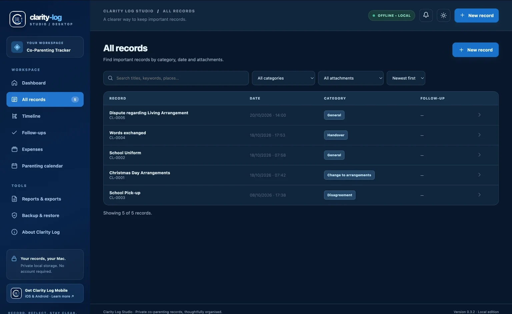This screenshot has height=314, width=512.
Task: Click the lock icon in privacy card
Action: tap(14, 259)
